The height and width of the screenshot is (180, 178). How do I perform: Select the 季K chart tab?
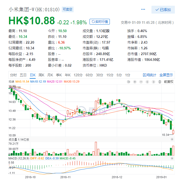[59, 75]
